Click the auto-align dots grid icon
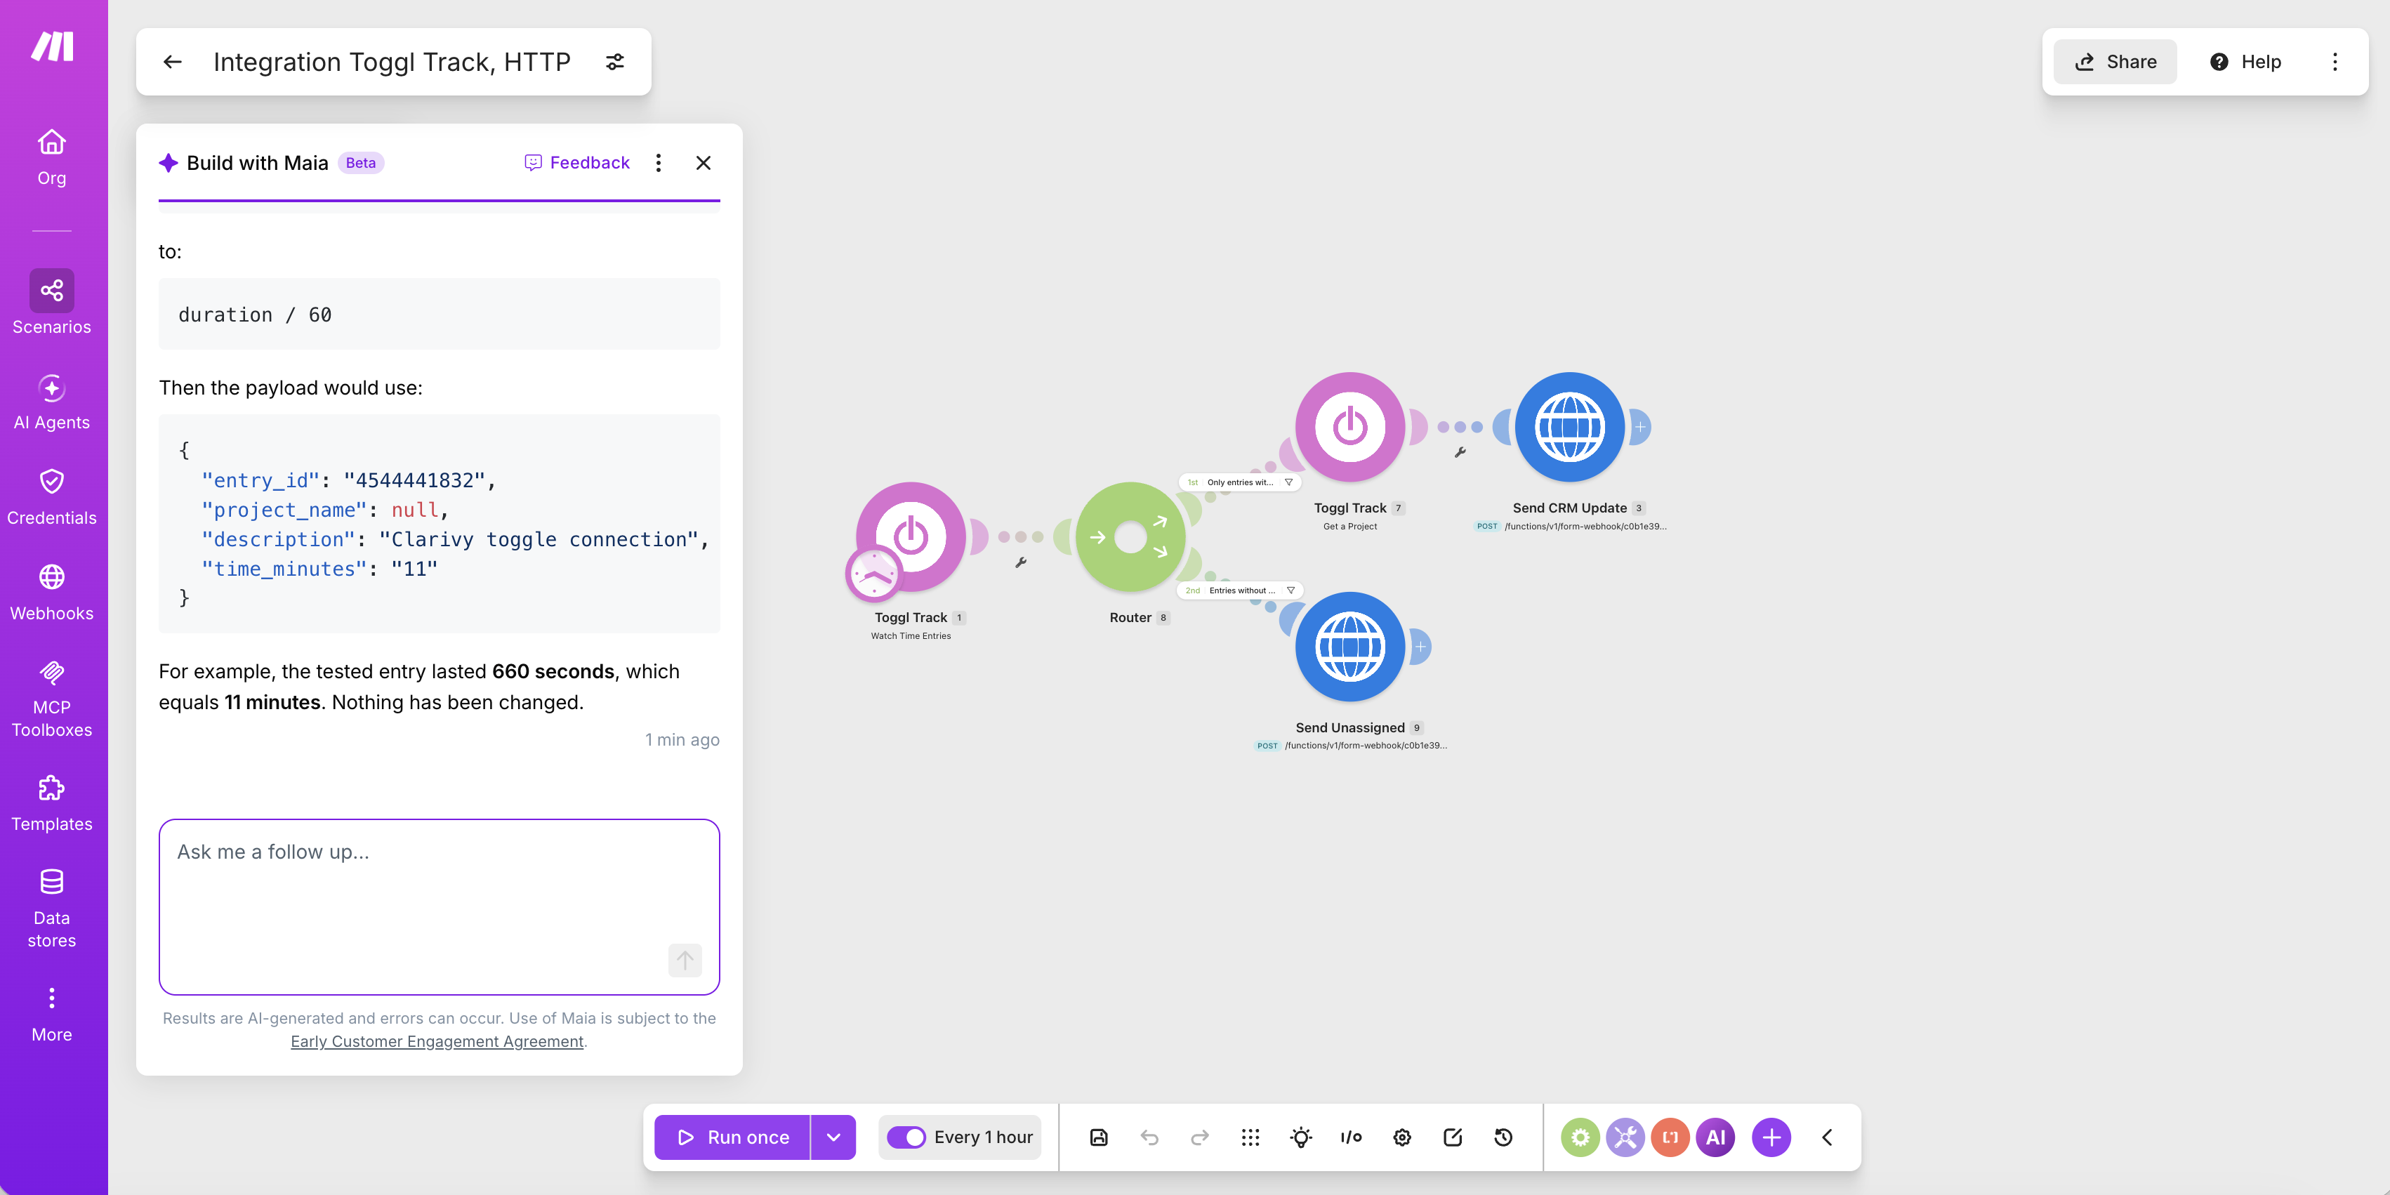 1250,1137
